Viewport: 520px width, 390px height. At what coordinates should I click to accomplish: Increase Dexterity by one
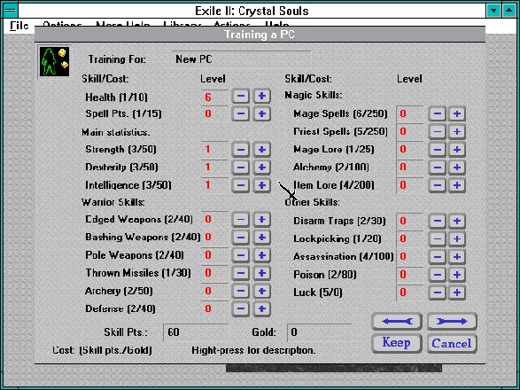(x=261, y=167)
